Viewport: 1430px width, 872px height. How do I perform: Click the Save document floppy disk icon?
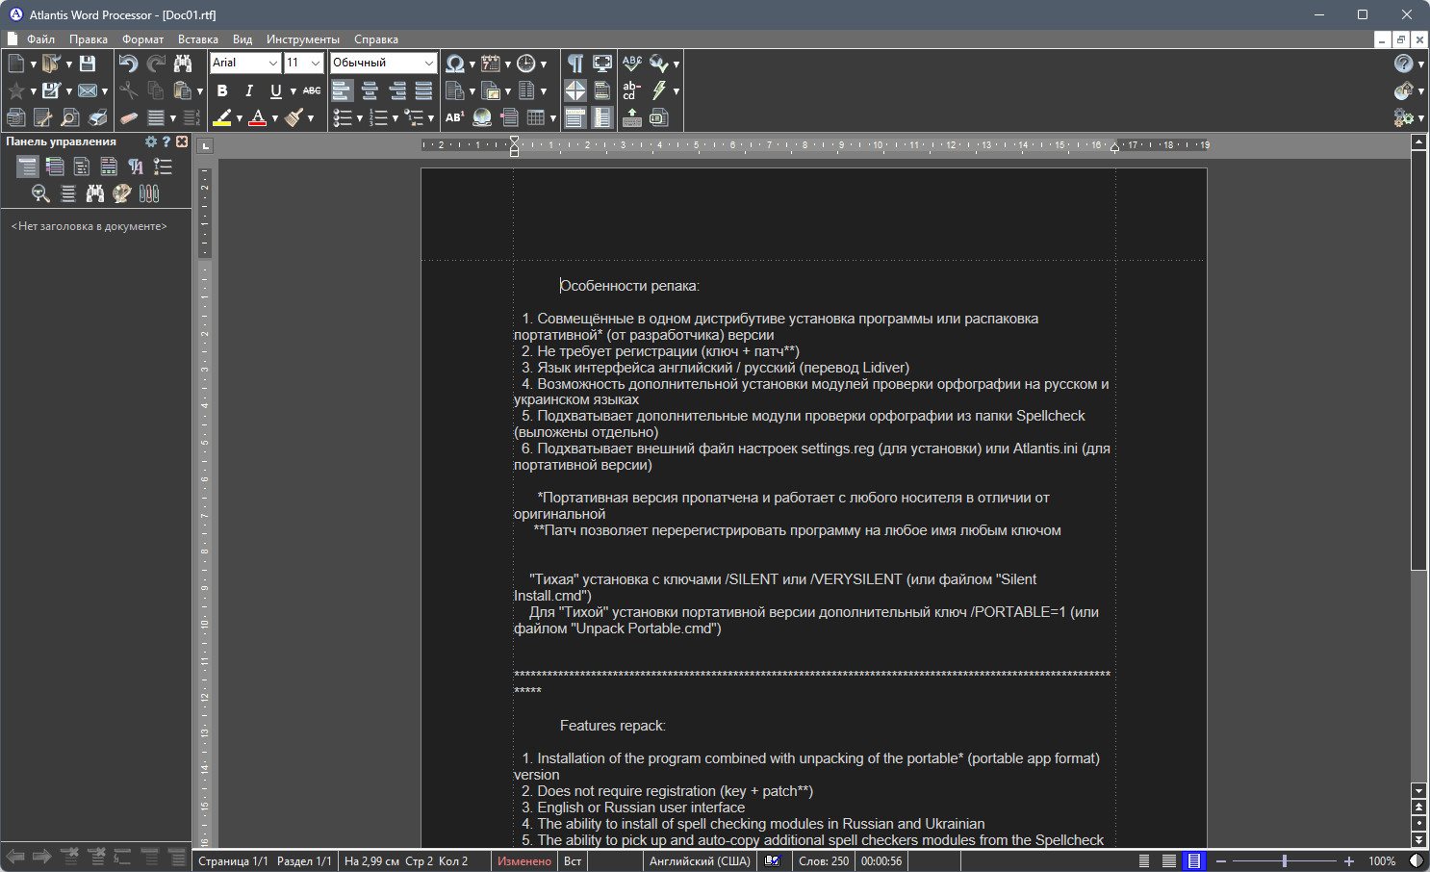pyautogui.click(x=88, y=64)
